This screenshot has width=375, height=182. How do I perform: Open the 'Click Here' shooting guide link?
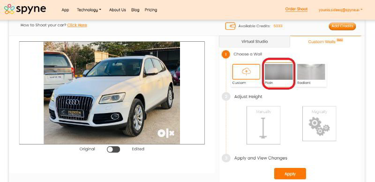77,25
